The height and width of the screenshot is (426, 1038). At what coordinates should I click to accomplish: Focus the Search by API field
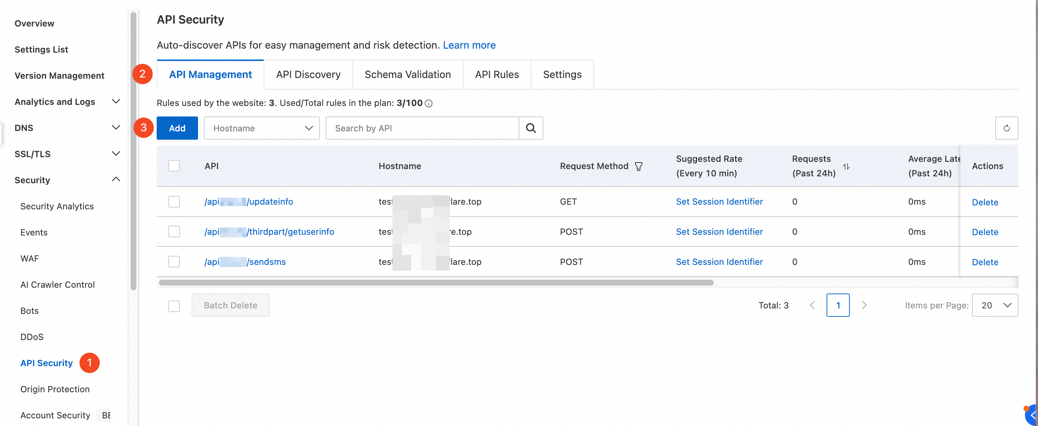pyautogui.click(x=422, y=128)
